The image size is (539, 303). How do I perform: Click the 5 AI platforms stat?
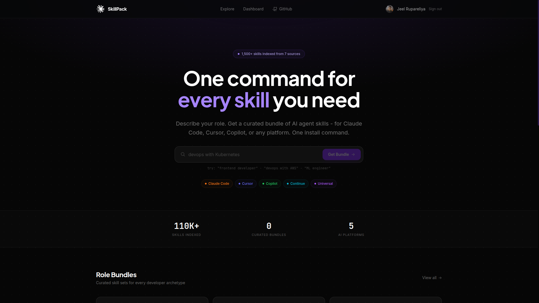(351, 229)
